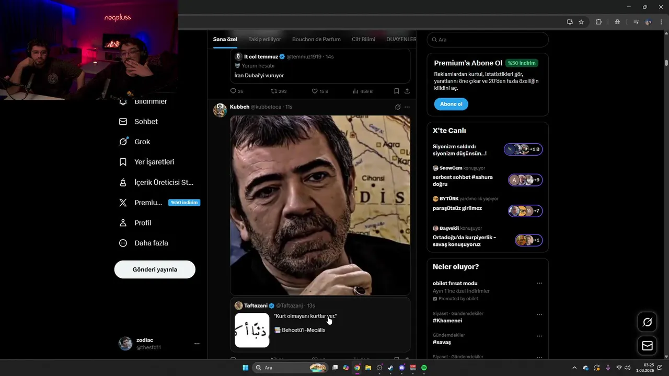
Task: Open Grok from the left sidebar
Action: [x=135, y=142]
